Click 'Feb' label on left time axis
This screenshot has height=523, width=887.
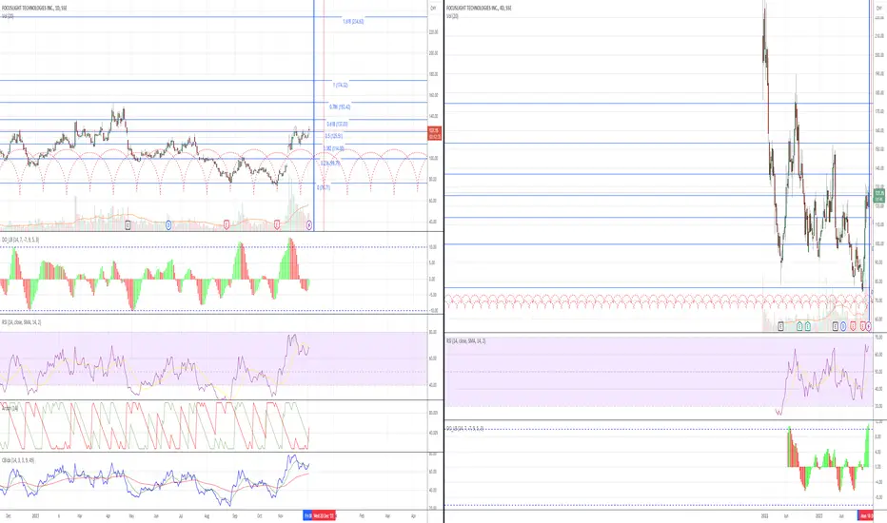[x=362, y=515]
